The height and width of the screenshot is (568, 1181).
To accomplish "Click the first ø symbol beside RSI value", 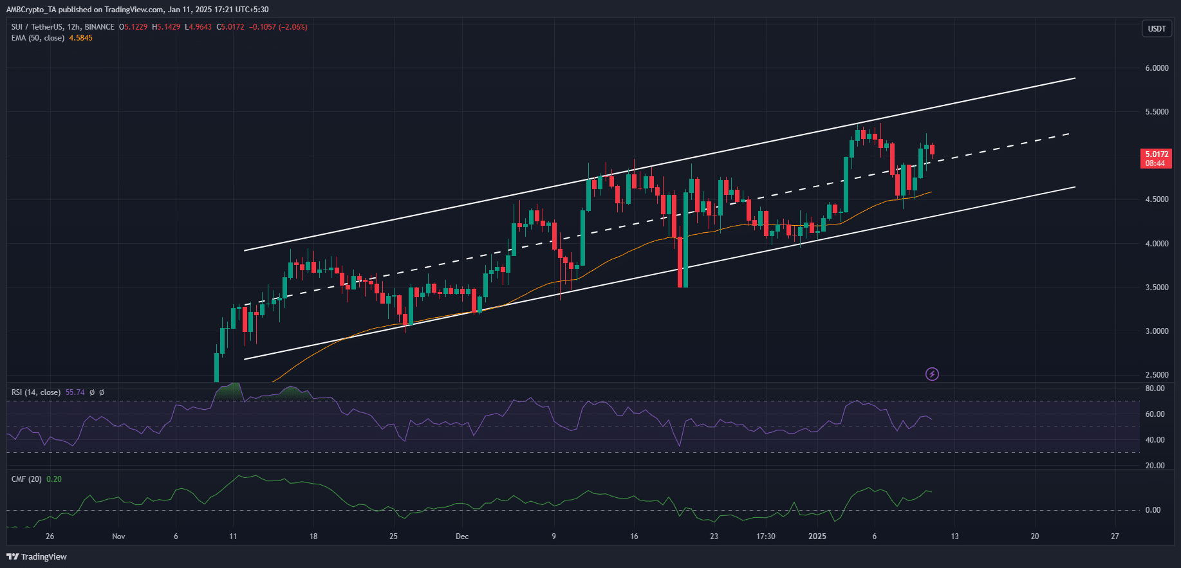I will click(x=92, y=392).
